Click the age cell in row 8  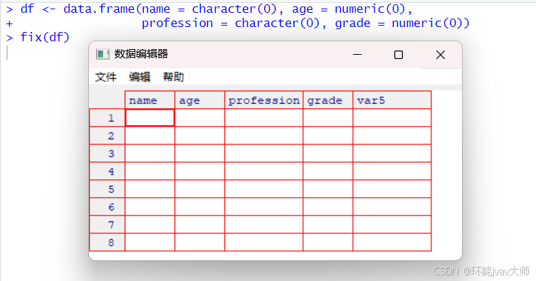pos(199,242)
